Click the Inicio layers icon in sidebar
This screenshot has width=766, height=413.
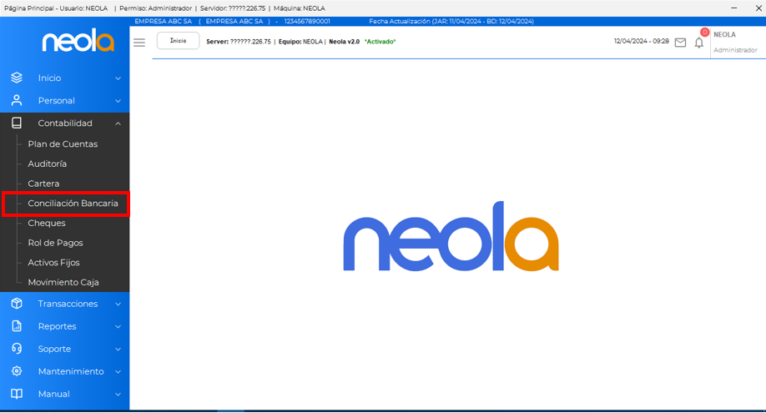17,78
